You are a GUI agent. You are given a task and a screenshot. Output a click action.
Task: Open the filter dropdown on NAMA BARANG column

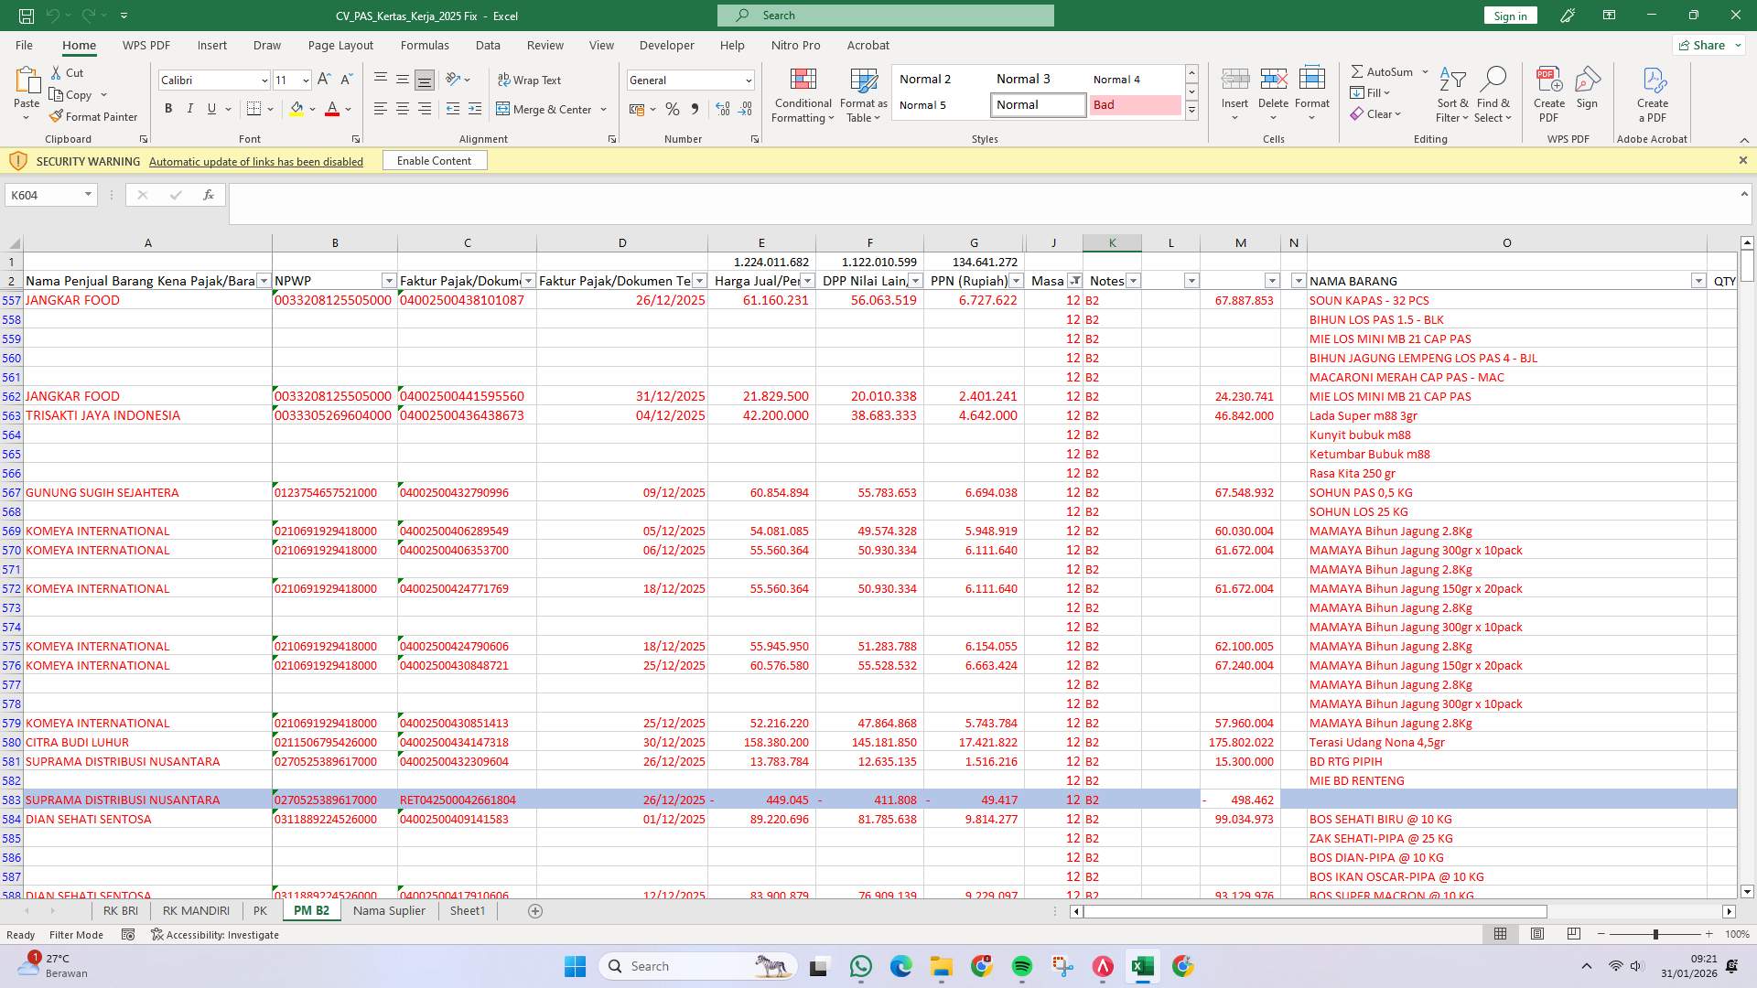click(x=1699, y=281)
